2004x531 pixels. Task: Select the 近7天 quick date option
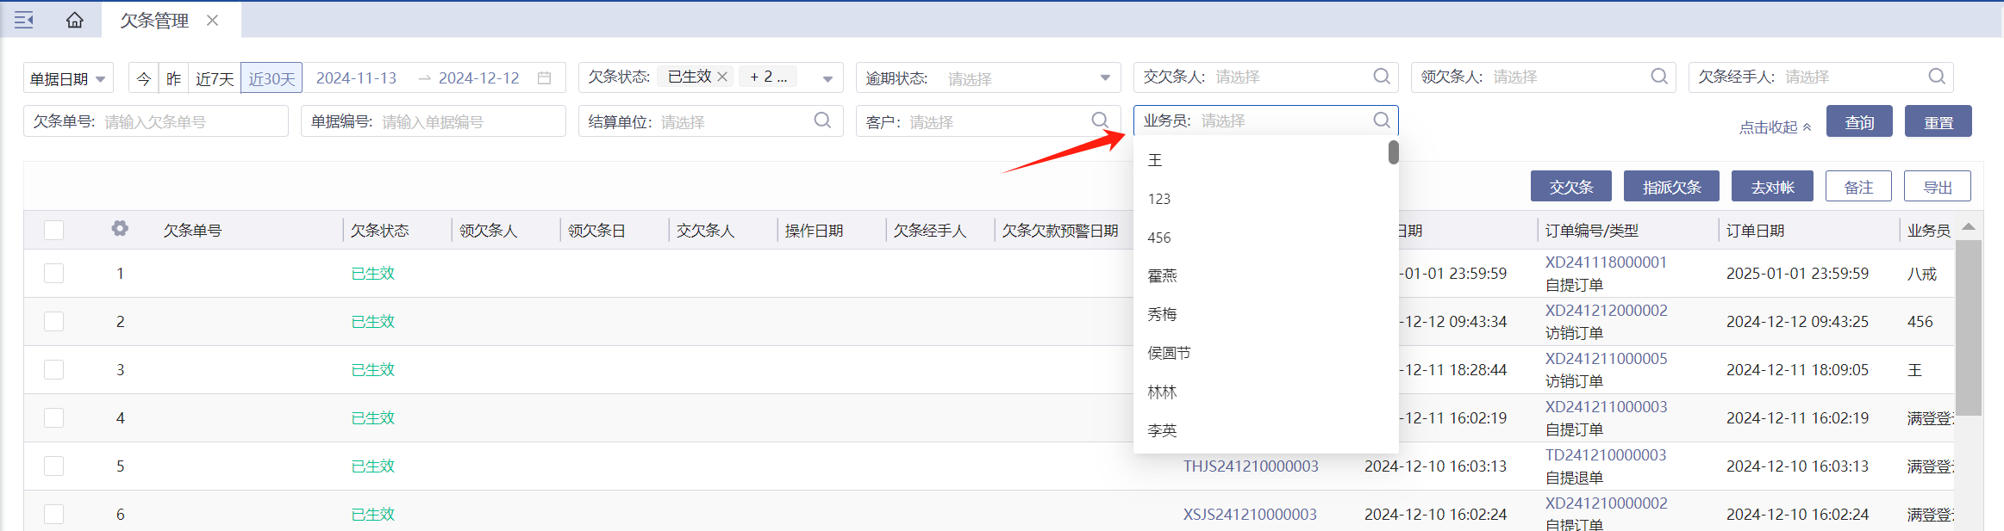(215, 78)
